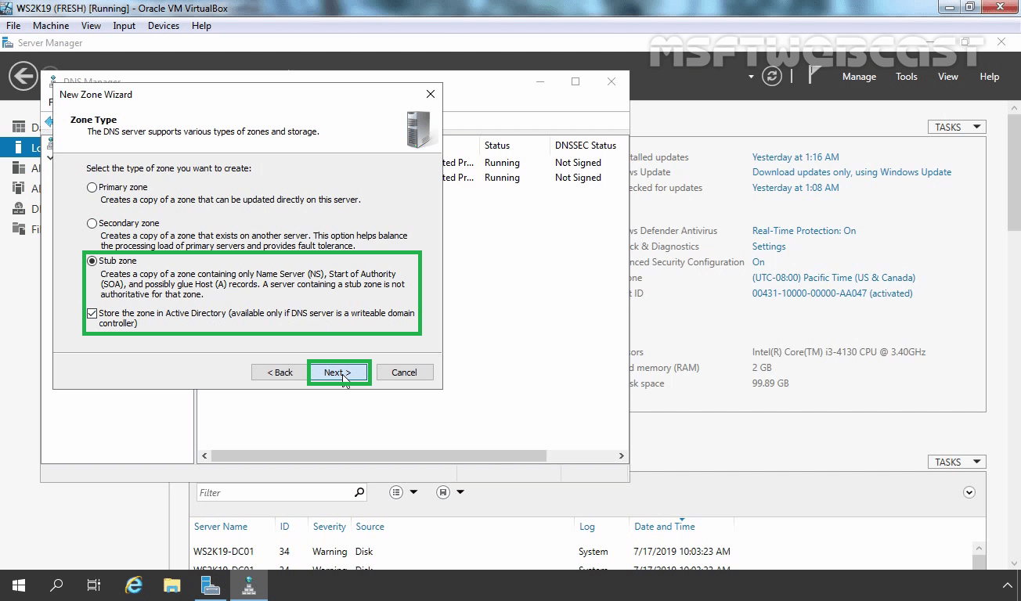Select the All Servers icon in the sidebar
Image resolution: width=1021 pixels, height=601 pixels.
(x=19, y=167)
